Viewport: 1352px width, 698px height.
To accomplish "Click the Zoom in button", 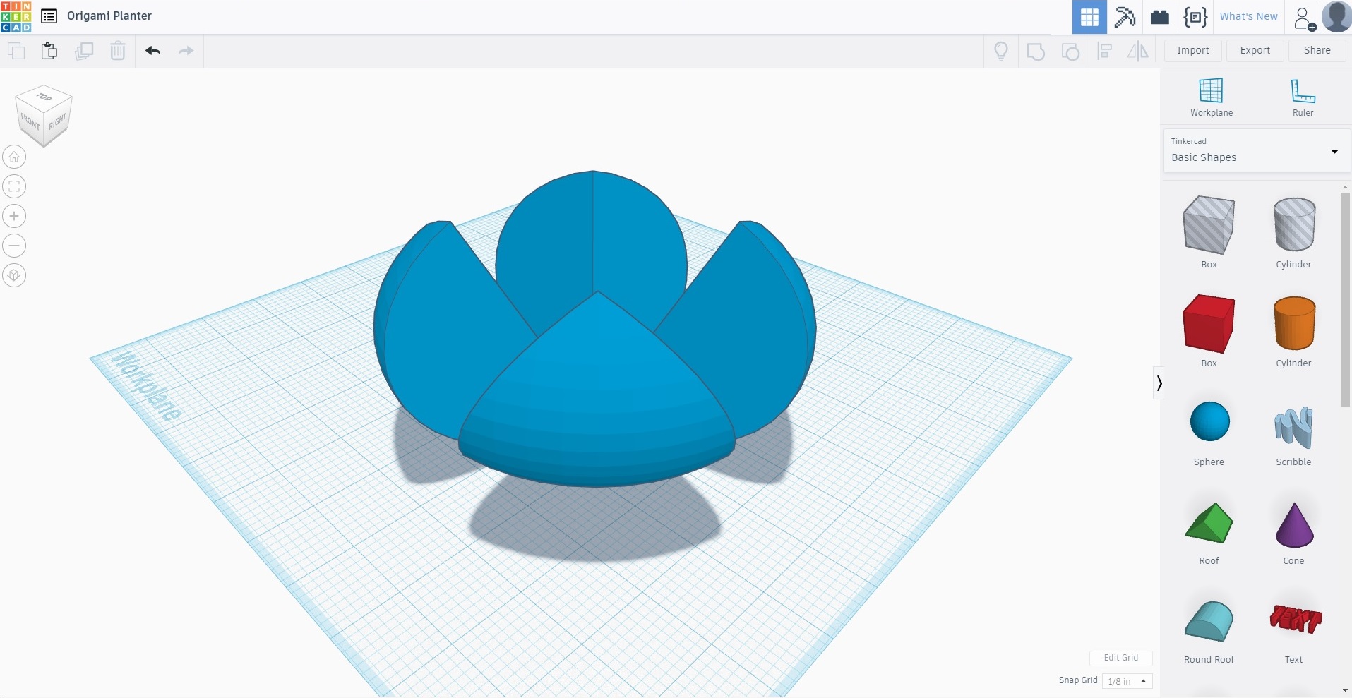I will pos(14,216).
